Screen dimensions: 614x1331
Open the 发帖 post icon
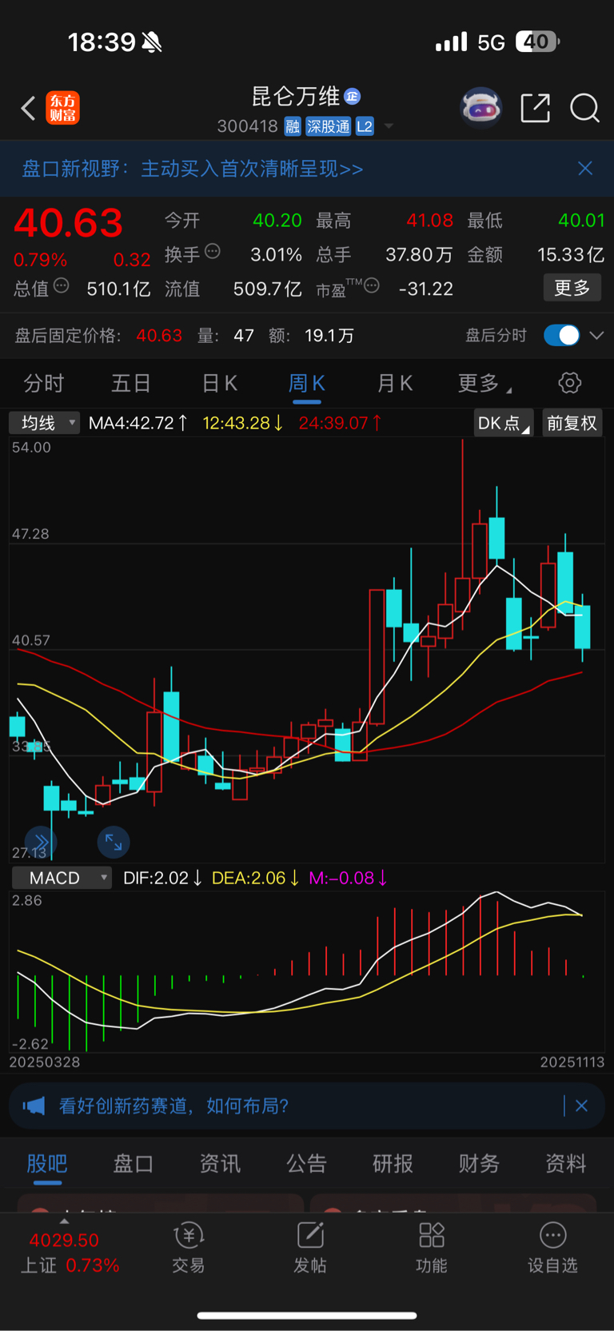pos(310,1248)
